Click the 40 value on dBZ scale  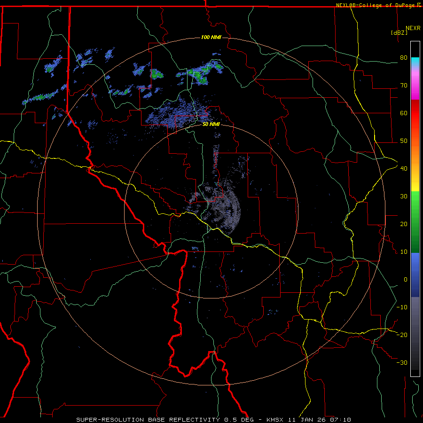[x=404, y=169]
